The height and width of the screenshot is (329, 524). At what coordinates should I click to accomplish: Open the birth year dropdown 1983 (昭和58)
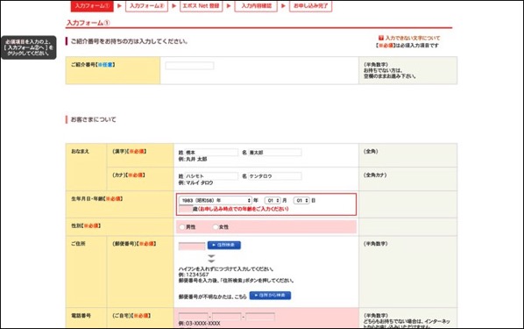pos(216,201)
